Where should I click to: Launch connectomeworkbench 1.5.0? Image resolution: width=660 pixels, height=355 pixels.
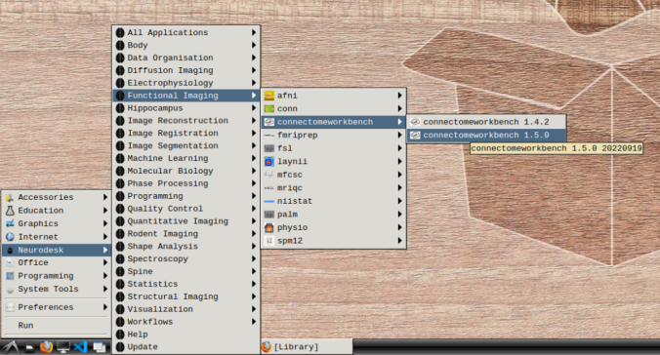(486, 135)
